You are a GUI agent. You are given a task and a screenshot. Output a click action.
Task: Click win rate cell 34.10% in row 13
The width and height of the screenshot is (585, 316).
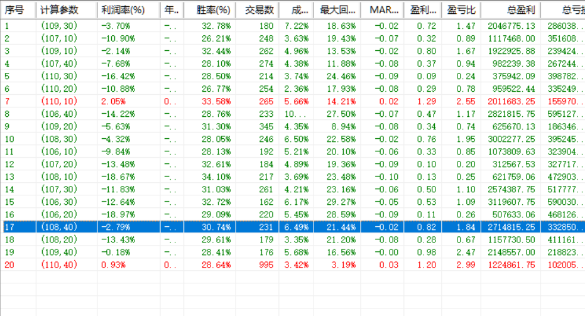[216, 177]
